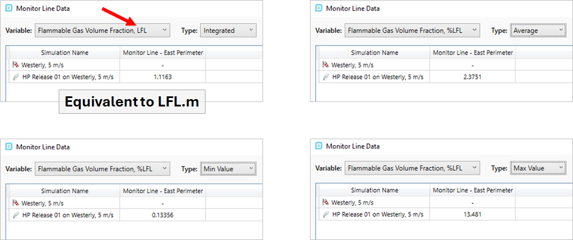This screenshot has height=240, width=573.
Task: Open Variable dropdown showing LFL in Integrated panel
Action: (x=103, y=30)
